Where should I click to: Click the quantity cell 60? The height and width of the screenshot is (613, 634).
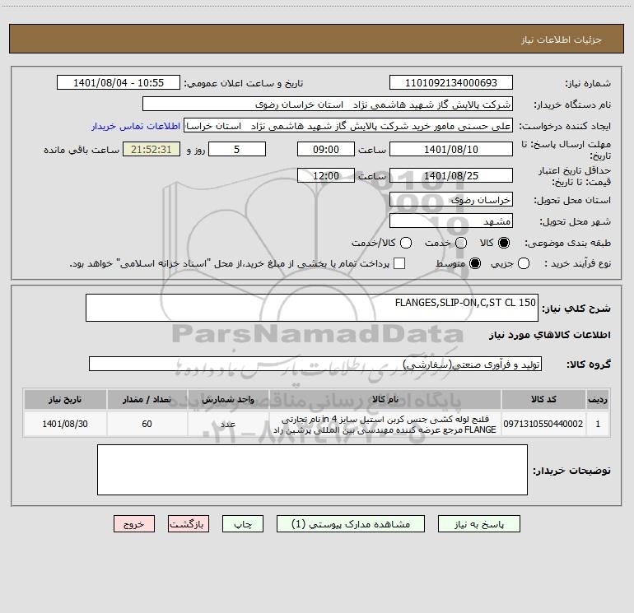pyautogui.click(x=147, y=424)
